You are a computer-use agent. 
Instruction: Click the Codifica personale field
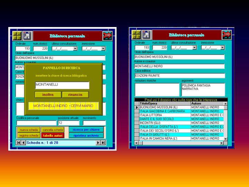36,123
